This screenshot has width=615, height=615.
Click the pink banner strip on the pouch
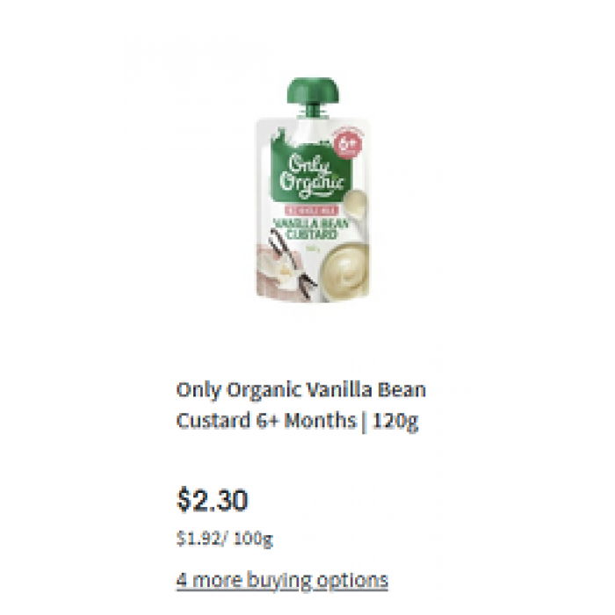pos(312,211)
